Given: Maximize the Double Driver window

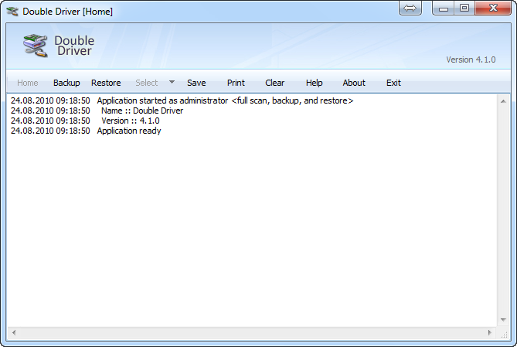Looking at the screenshot, I should click(464, 8).
